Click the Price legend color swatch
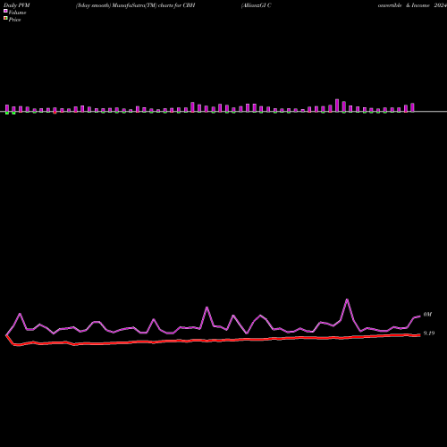Image resolution: width=447 pixels, height=447 pixels. point(5,18)
